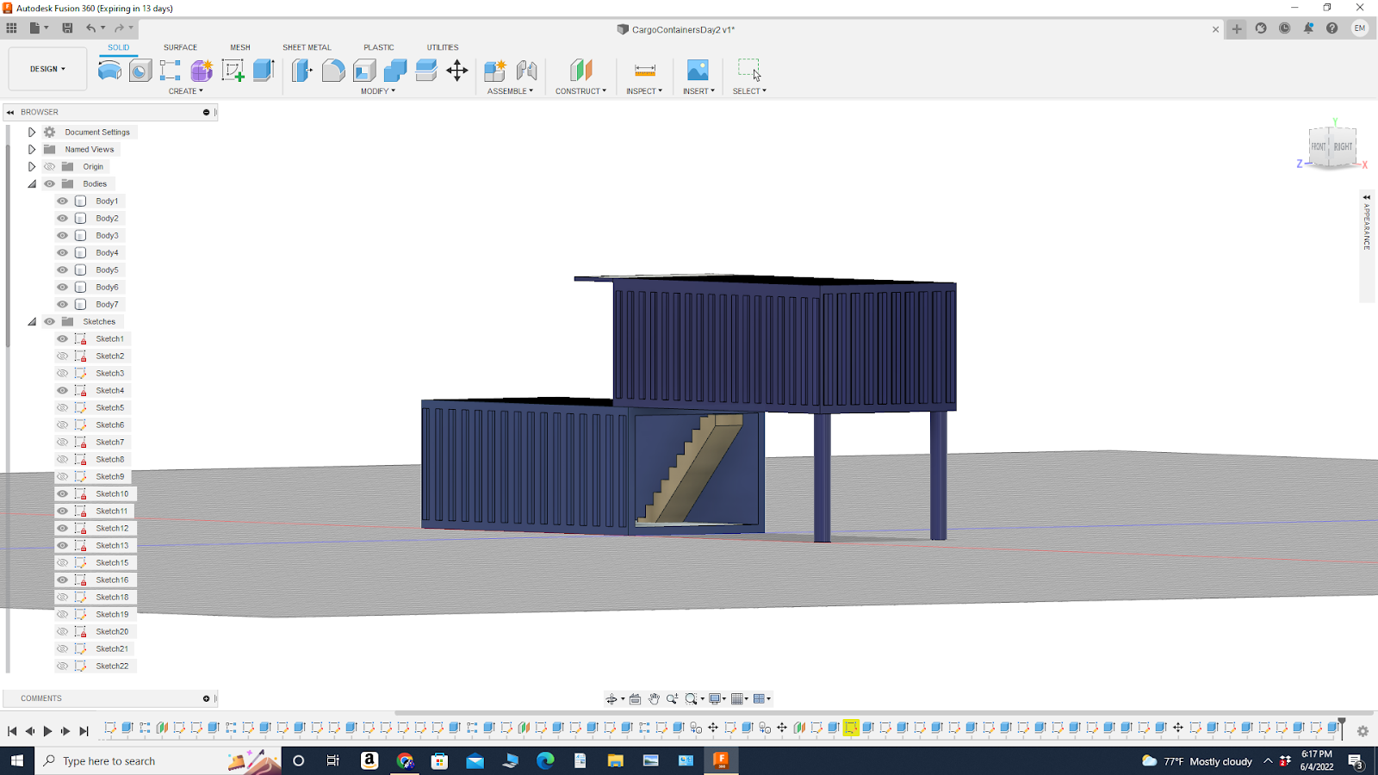Toggle Origin folder visibility
The image size is (1378, 775).
pos(49,166)
